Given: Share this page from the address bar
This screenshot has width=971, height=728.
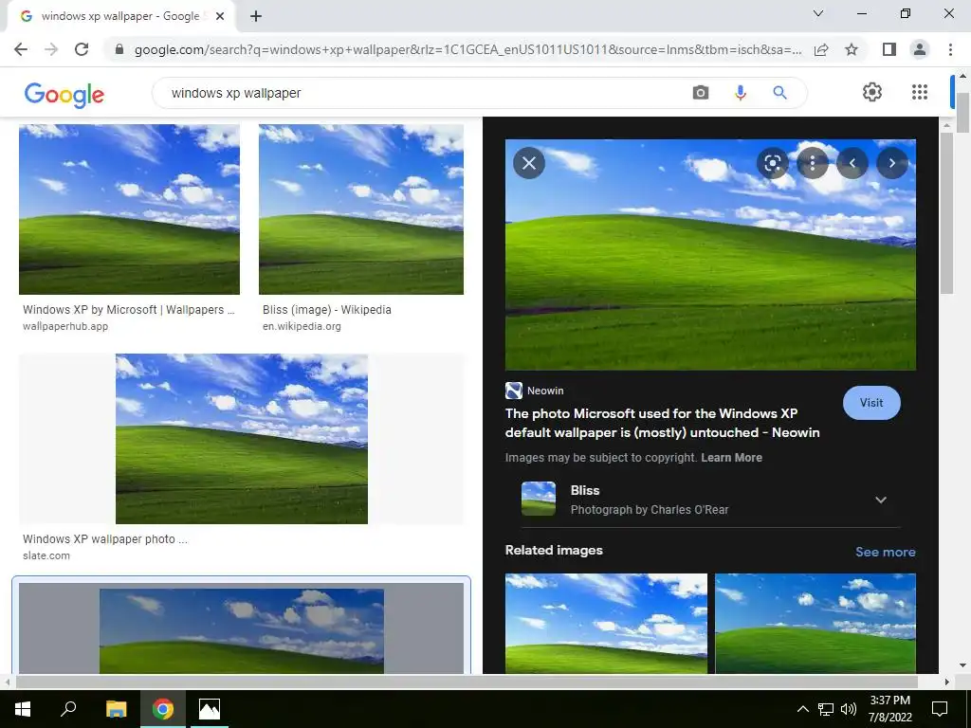Looking at the screenshot, I should point(821,49).
